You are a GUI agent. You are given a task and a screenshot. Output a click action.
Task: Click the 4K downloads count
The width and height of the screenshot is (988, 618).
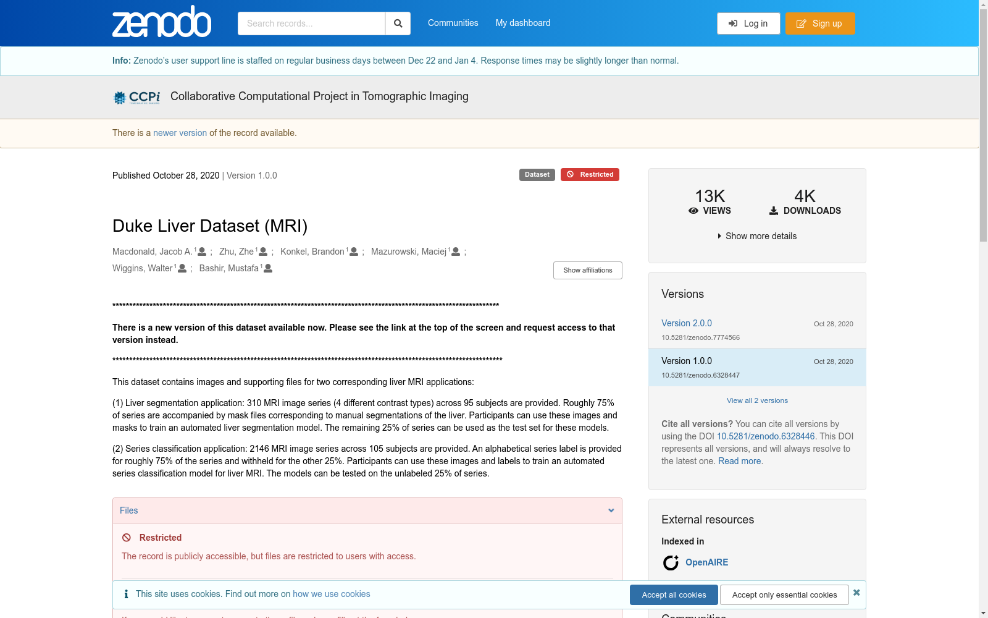pyautogui.click(x=805, y=196)
